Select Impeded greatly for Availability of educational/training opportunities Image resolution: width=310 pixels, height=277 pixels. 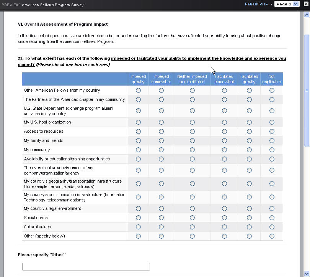[x=138, y=159]
